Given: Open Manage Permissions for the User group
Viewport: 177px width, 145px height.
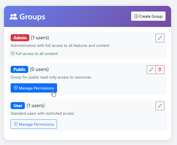Looking at the screenshot, I should [34, 124].
